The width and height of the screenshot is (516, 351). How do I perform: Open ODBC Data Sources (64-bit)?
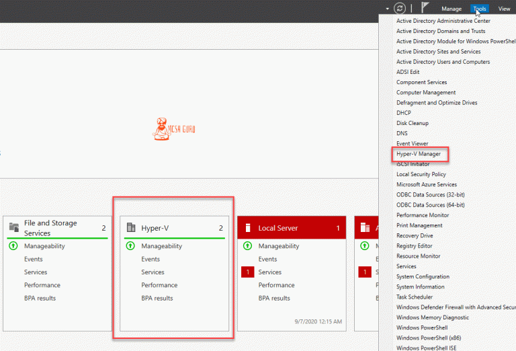(431, 205)
